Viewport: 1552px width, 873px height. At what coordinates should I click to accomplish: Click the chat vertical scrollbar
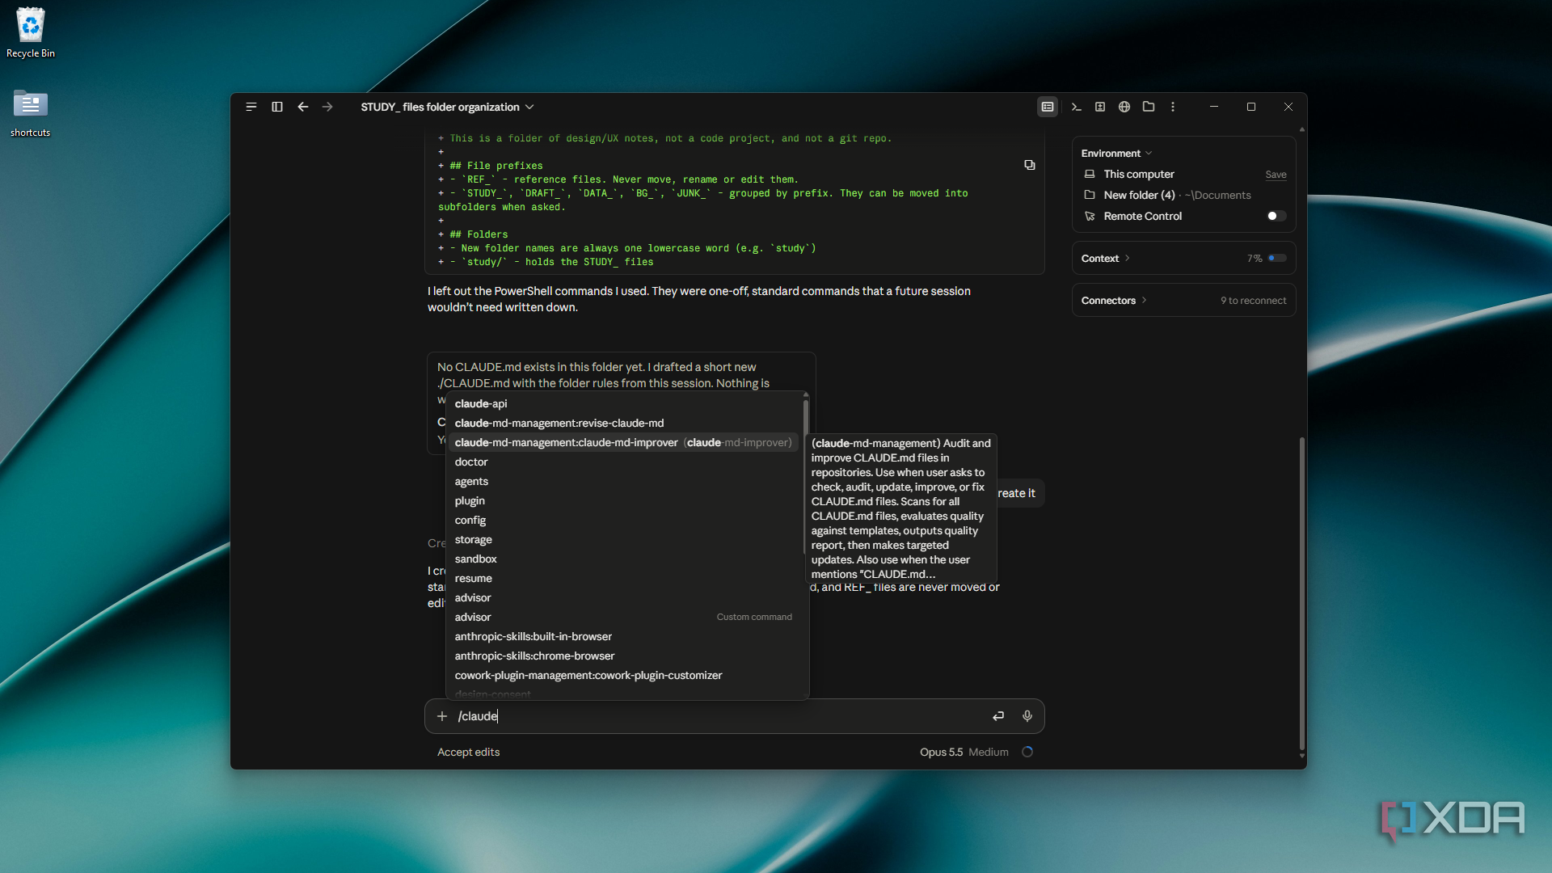coord(1301,594)
